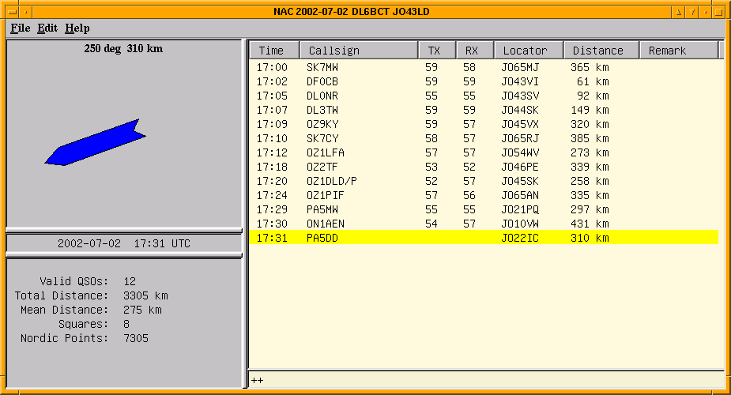
Task: Select the DL0NR callsign row
Action: (484, 96)
